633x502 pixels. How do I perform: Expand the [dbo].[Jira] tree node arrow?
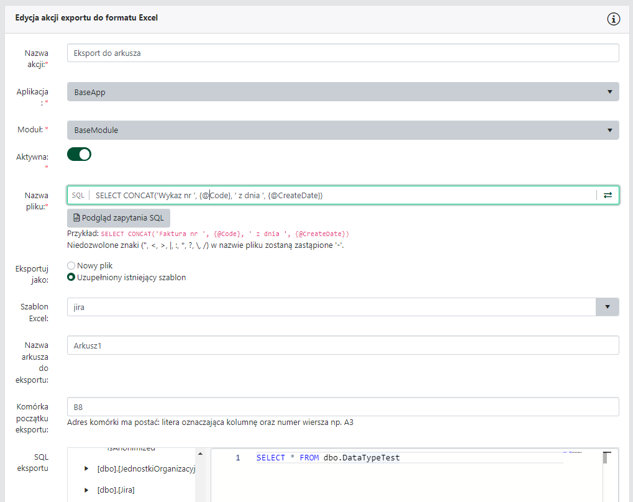[86, 490]
